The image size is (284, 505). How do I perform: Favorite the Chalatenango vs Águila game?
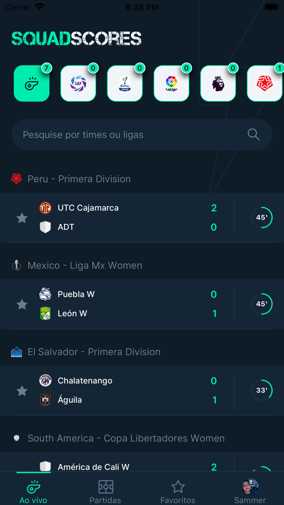click(22, 391)
